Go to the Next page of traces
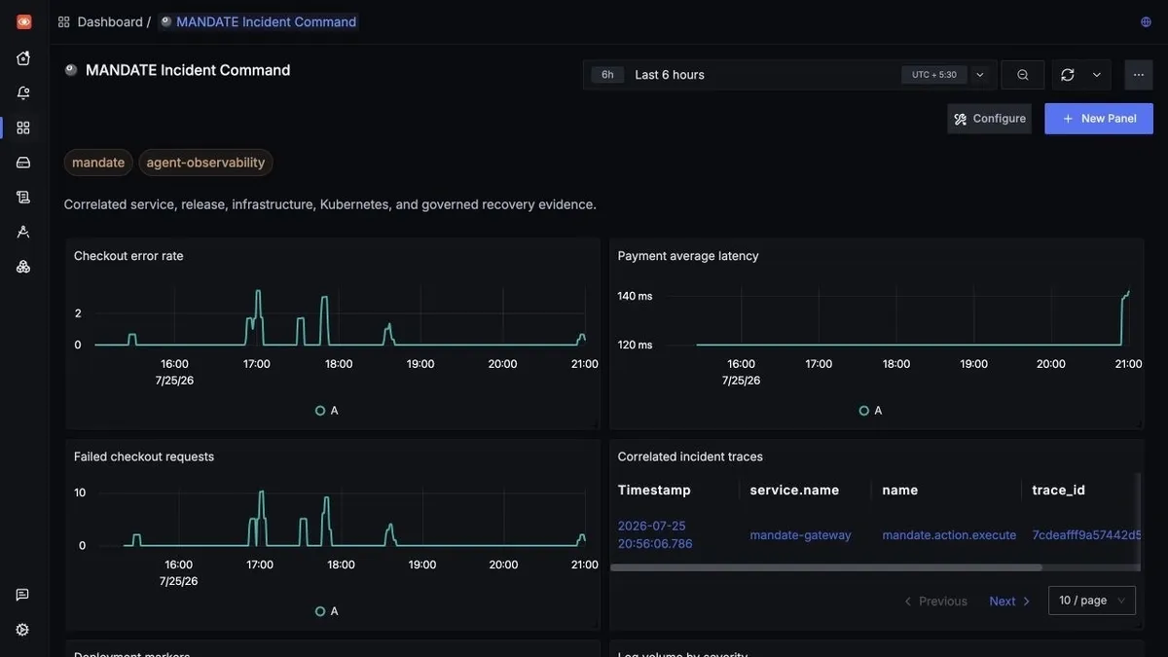1168x657 pixels. (x=1010, y=602)
